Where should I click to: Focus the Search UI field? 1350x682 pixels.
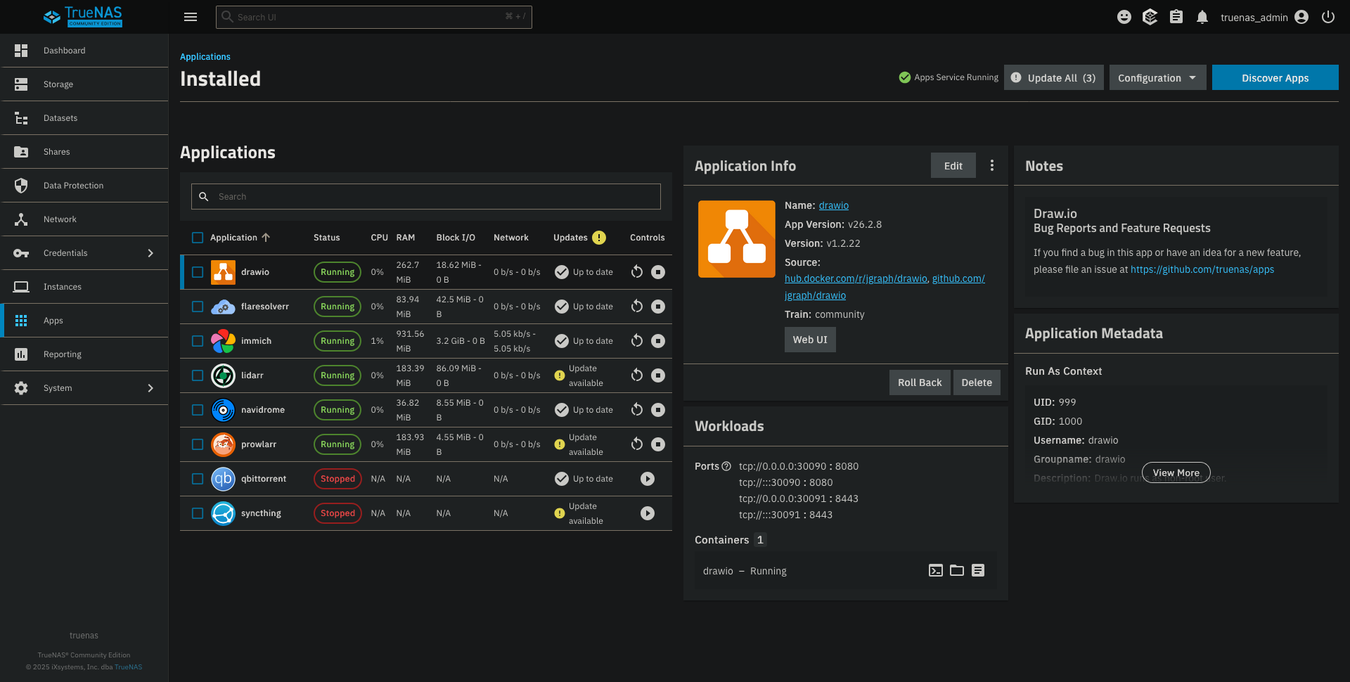click(374, 17)
